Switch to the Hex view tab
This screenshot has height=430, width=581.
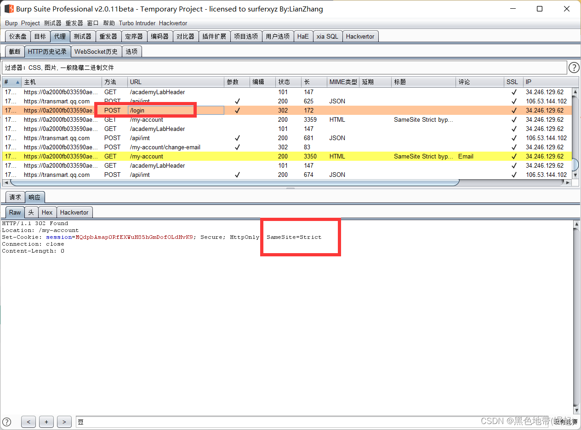(x=47, y=212)
